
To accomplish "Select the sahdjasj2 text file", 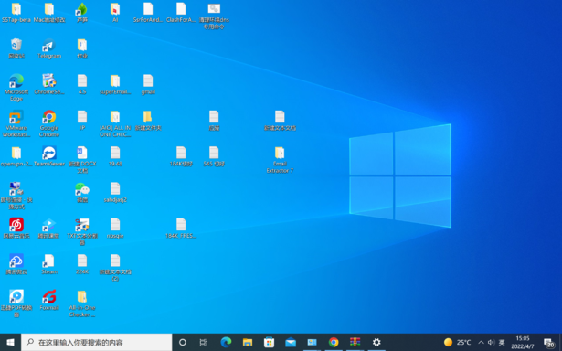I will coord(115,193).
